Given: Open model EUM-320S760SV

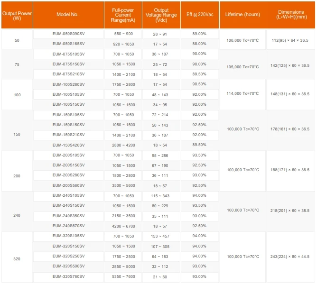Looking at the screenshot, I should point(68,277).
